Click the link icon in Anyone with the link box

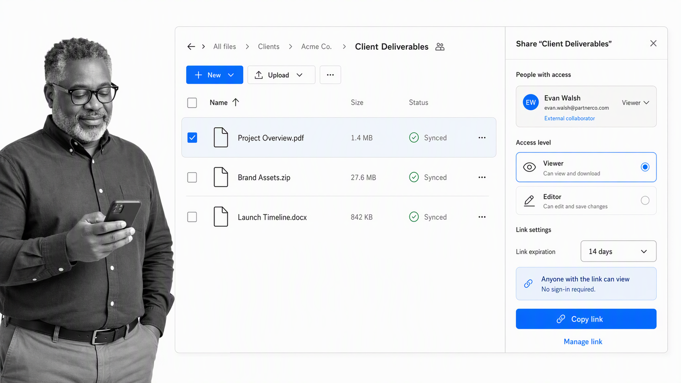point(528,284)
